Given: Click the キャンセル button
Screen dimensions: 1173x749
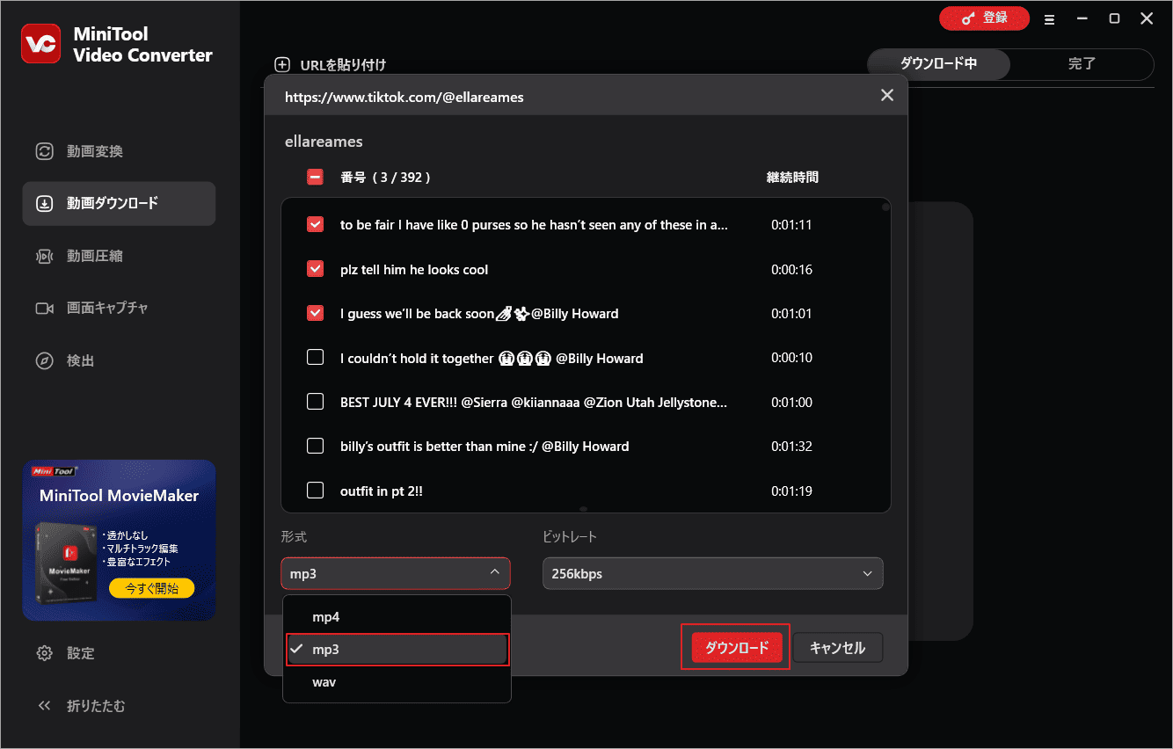Looking at the screenshot, I should (x=837, y=648).
